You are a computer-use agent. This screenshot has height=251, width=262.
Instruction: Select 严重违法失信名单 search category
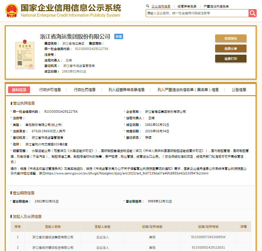point(216,6)
